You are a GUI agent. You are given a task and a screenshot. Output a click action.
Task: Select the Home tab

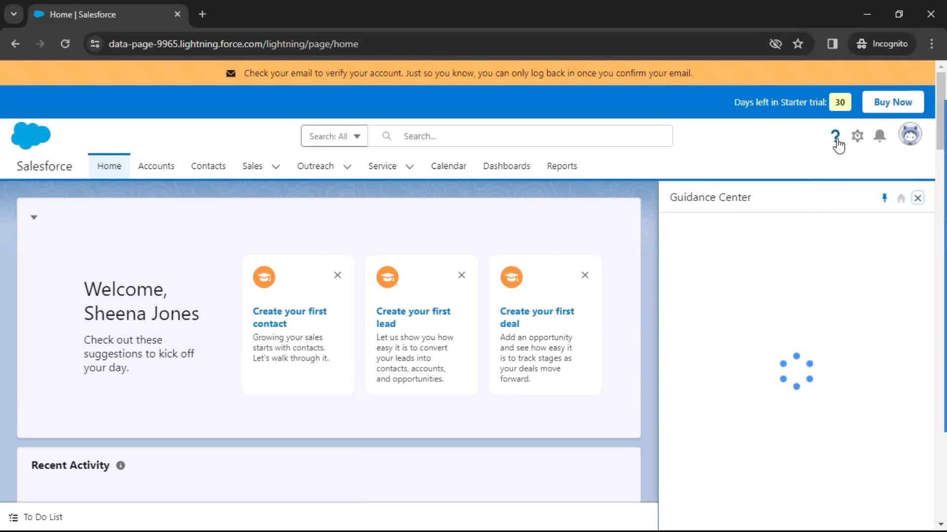(109, 166)
